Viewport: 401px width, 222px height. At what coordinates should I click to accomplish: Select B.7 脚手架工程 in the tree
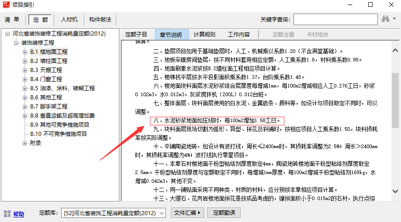pyautogui.click(x=49, y=106)
